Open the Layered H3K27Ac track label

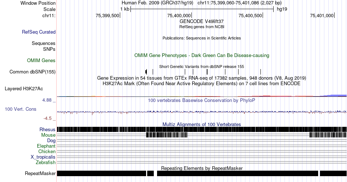click(24, 88)
